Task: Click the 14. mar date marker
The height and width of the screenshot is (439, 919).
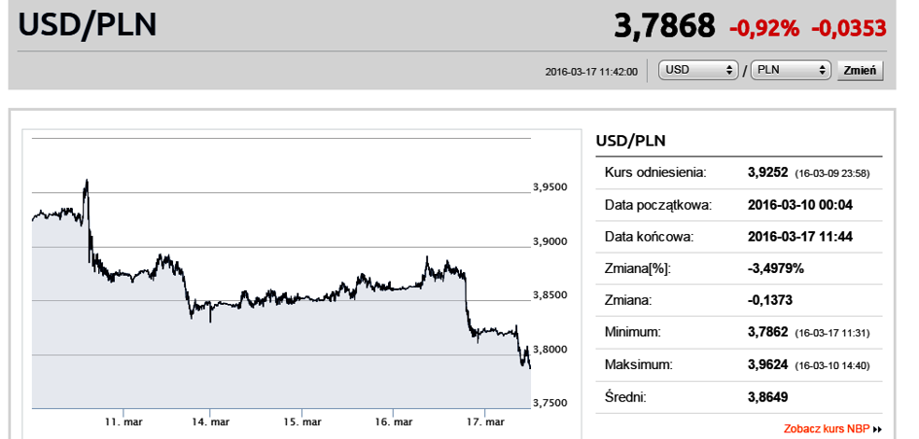Action: click(x=211, y=422)
